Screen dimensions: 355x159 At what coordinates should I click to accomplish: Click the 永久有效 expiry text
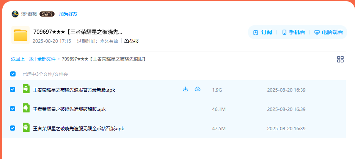point(109,41)
